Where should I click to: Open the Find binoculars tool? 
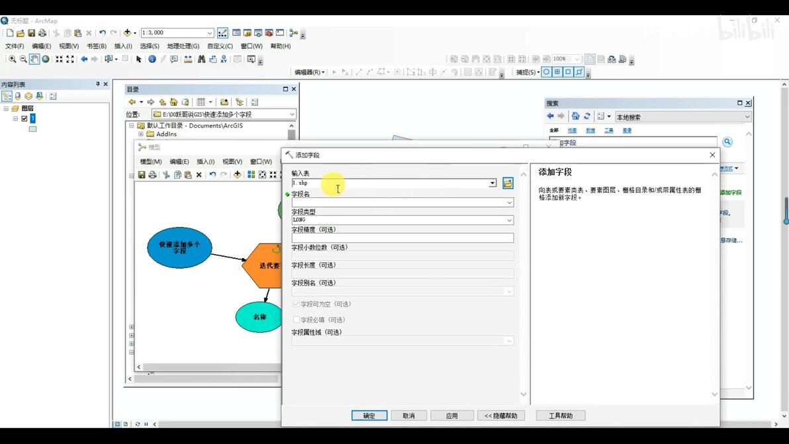(x=201, y=59)
